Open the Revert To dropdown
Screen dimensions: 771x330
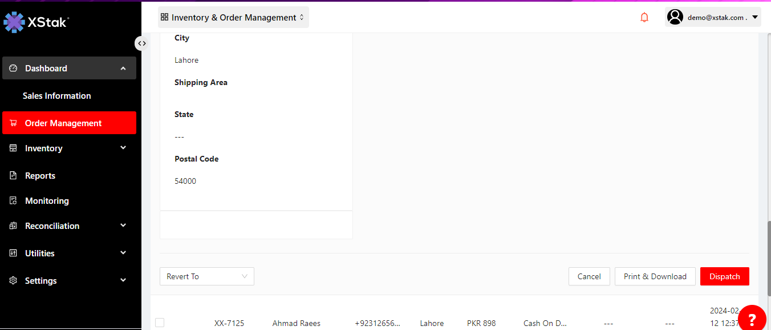tap(206, 276)
